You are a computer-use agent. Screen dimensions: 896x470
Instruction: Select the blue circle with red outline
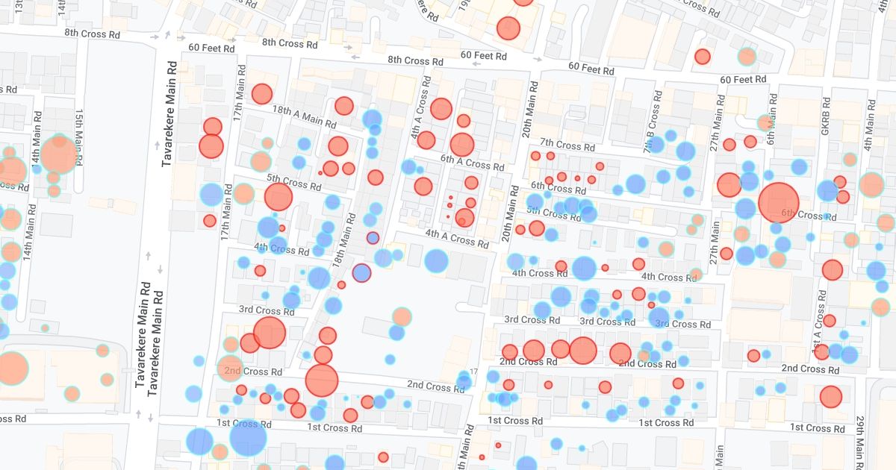tap(361, 273)
